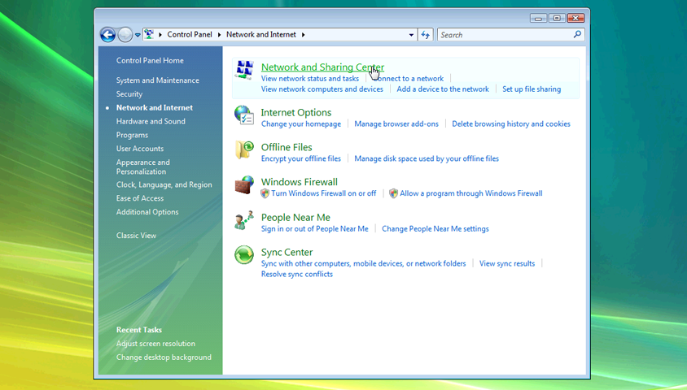This screenshot has height=390, width=687.
Task: Expand the address bar history dropdown
Action: click(x=411, y=35)
